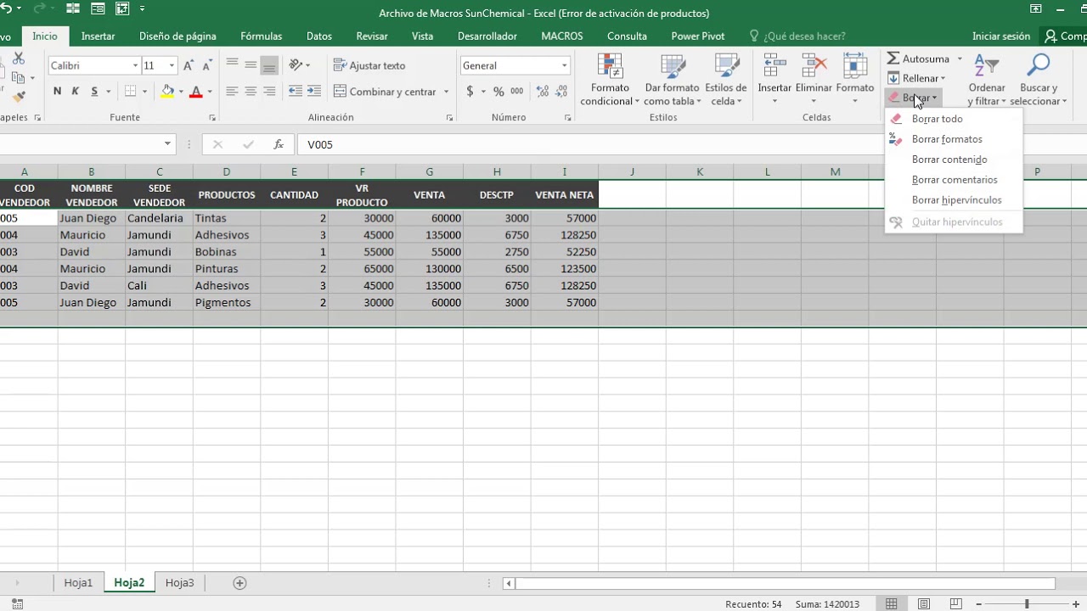This screenshot has width=1087, height=611.
Task: Open the Calibri font name dropdown
Action: coord(135,65)
